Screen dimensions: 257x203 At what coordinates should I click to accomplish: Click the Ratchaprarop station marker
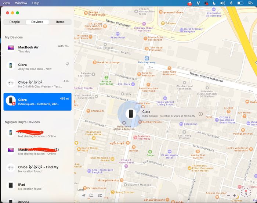pyautogui.click(x=147, y=58)
